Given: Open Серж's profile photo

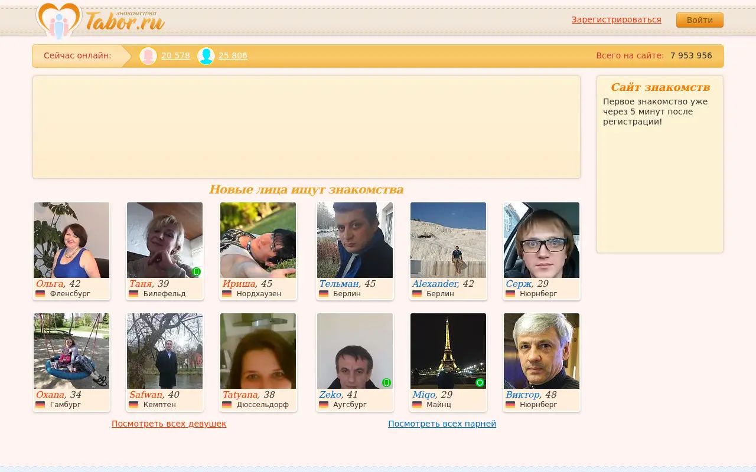Looking at the screenshot, I should 542,240.
